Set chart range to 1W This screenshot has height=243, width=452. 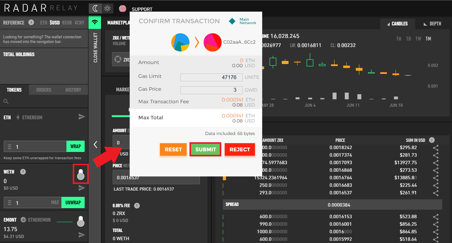point(418,39)
